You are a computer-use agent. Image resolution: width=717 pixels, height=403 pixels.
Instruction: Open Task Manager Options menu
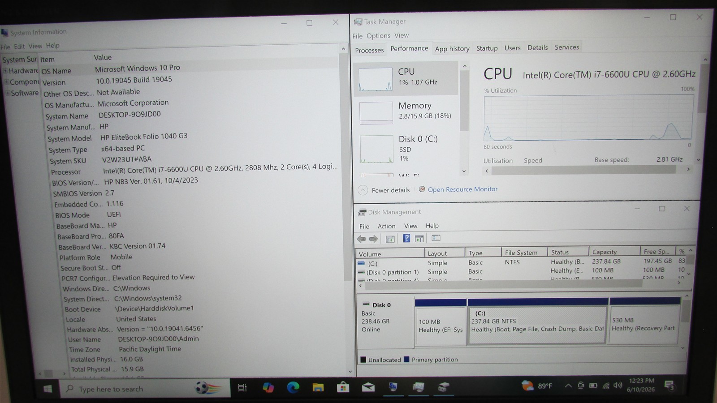(x=378, y=35)
